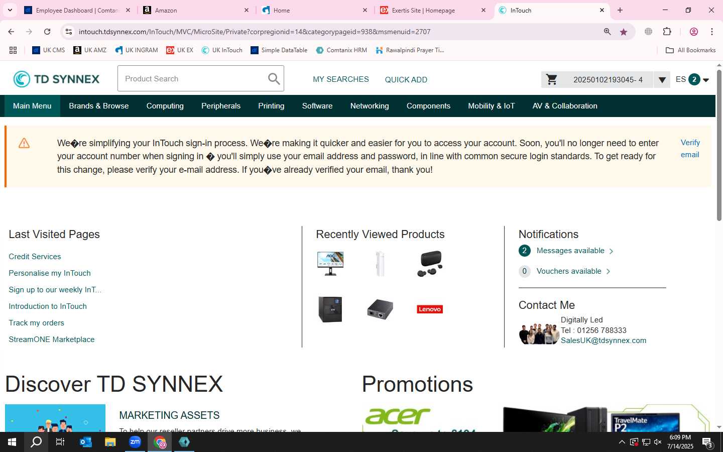Click the Digitally Led team photo

pyautogui.click(x=539, y=333)
